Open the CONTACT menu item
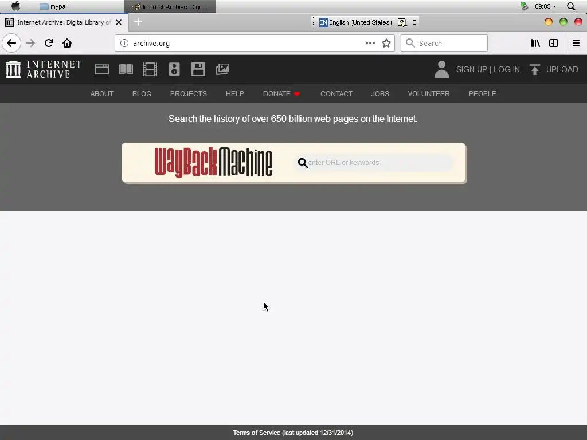Viewport: 587px width, 440px height. pyautogui.click(x=336, y=94)
